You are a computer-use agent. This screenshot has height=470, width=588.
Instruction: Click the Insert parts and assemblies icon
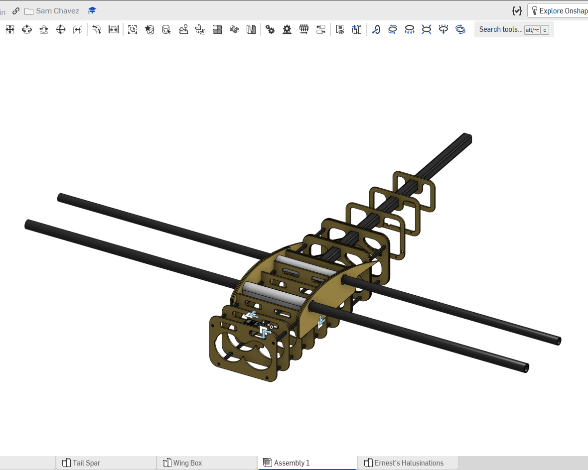coord(357,29)
